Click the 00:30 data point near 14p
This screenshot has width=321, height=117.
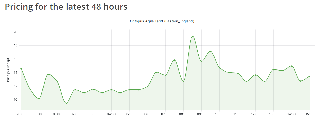(48, 74)
